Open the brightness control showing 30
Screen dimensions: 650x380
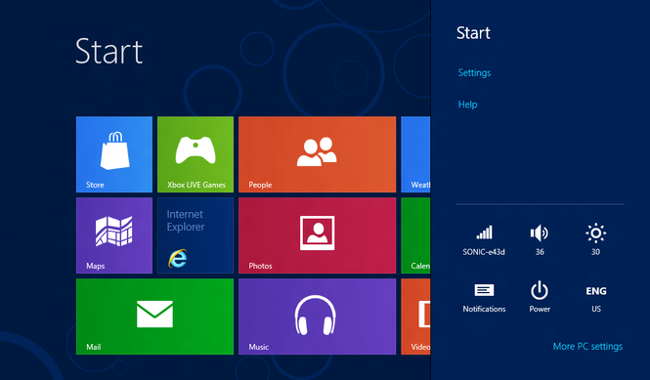coord(595,239)
